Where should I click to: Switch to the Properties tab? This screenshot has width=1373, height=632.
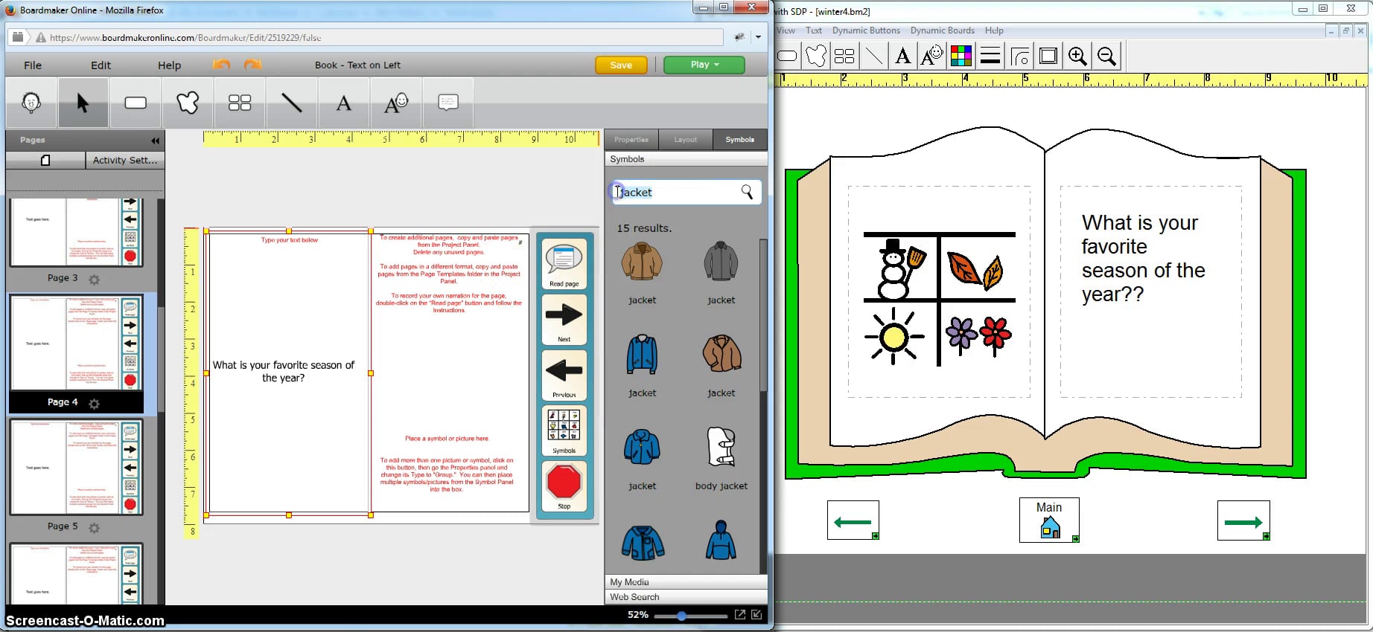631,140
